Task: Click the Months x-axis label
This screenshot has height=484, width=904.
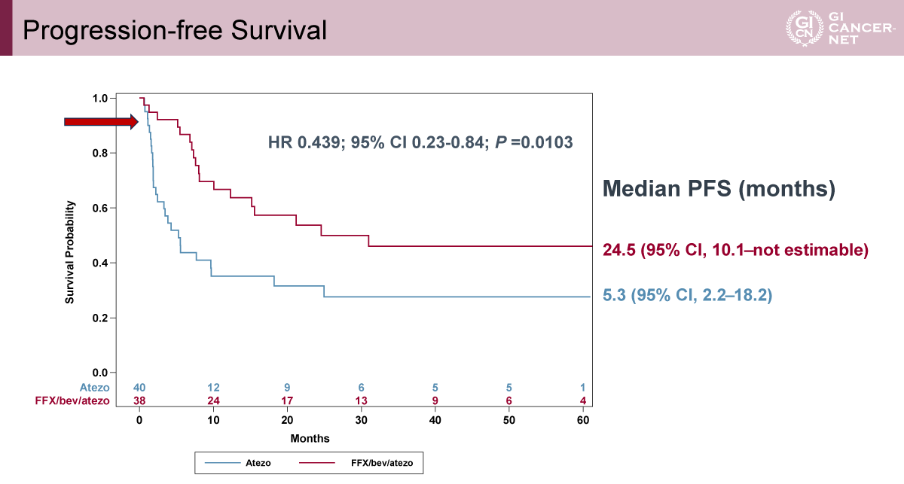Action: [310, 437]
